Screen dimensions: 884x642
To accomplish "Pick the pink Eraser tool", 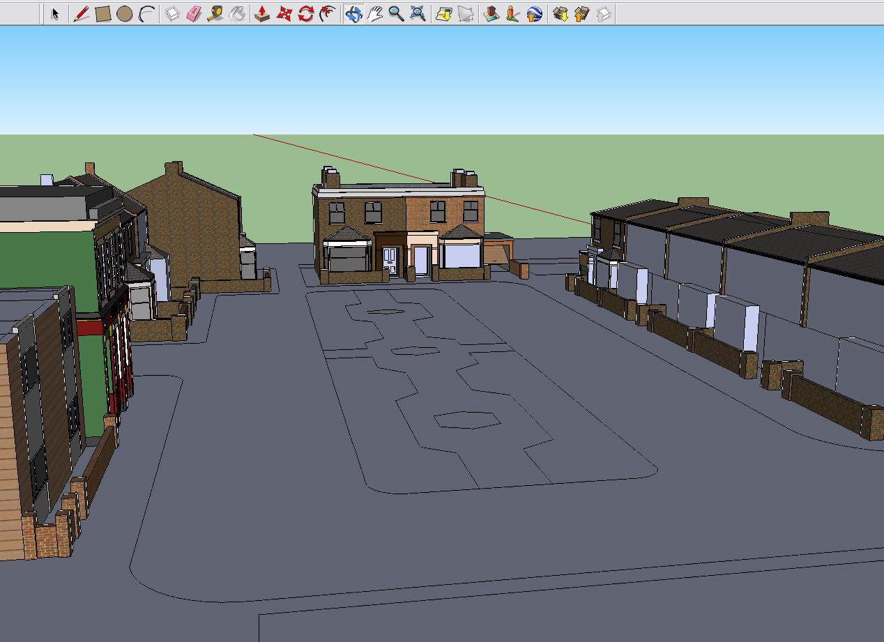I will pyautogui.click(x=194, y=13).
